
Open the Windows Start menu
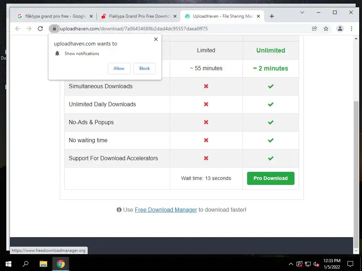(8, 264)
